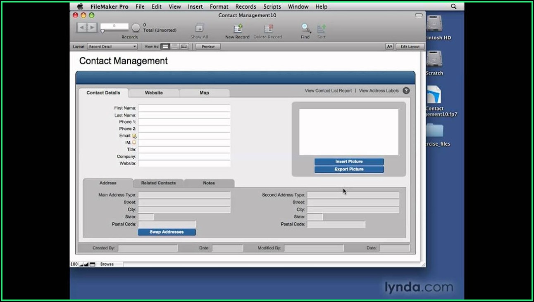534x302 pixels.
Task: Open the Apple menu
Action: pos(80,7)
